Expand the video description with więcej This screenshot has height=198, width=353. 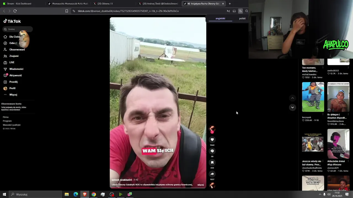point(200,185)
